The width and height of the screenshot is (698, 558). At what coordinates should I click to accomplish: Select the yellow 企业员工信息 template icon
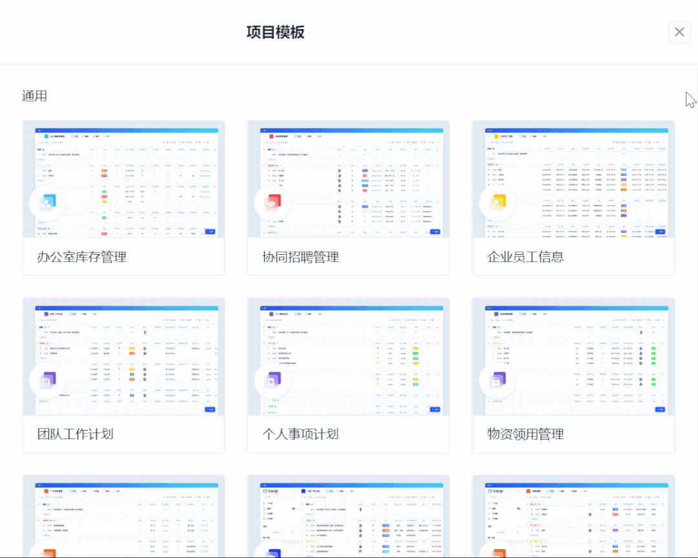click(x=498, y=203)
